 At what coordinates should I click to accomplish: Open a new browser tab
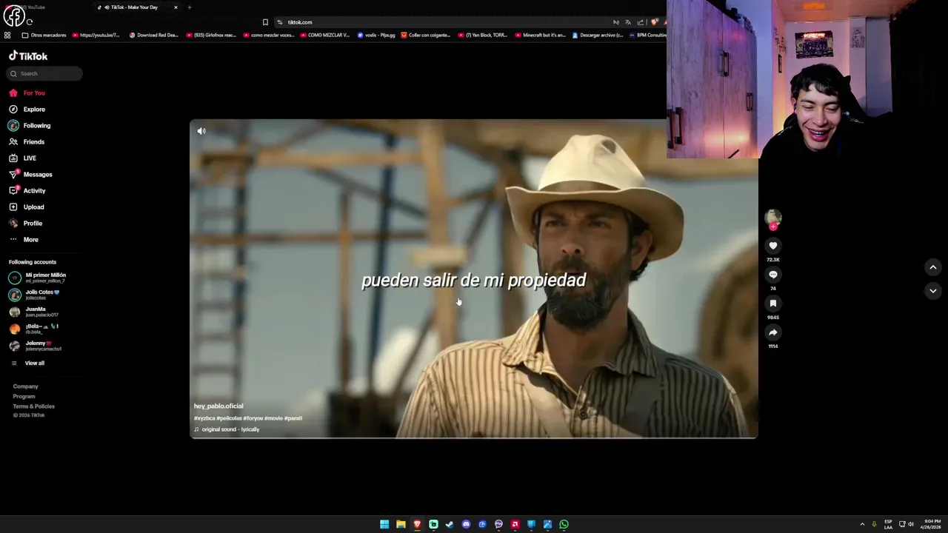189,7
